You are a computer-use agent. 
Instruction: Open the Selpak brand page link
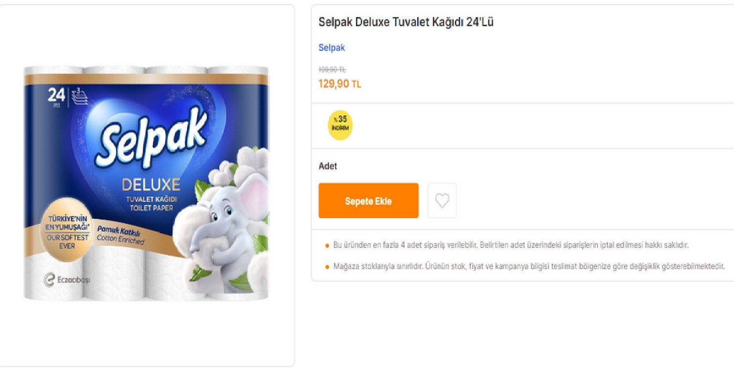[331, 47]
